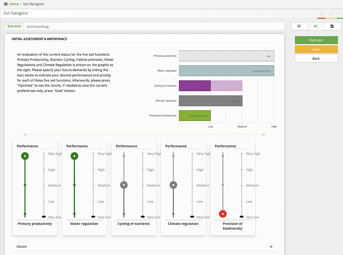Click the refresh icon in the header
Screen dimensions: 343x255
(x=331, y=14)
